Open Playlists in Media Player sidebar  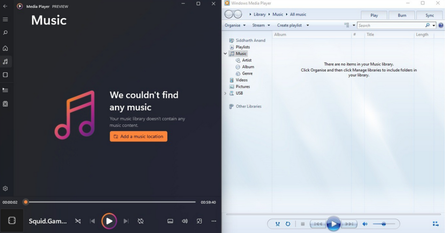point(5,104)
